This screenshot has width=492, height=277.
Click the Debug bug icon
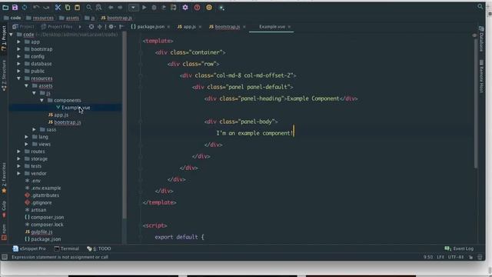pos(154,7)
